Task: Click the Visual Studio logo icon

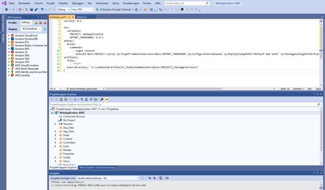Action: coord(4,3)
